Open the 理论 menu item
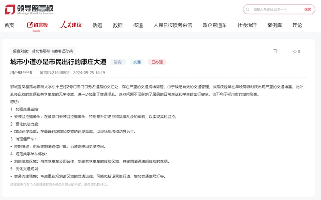 point(297,25)
